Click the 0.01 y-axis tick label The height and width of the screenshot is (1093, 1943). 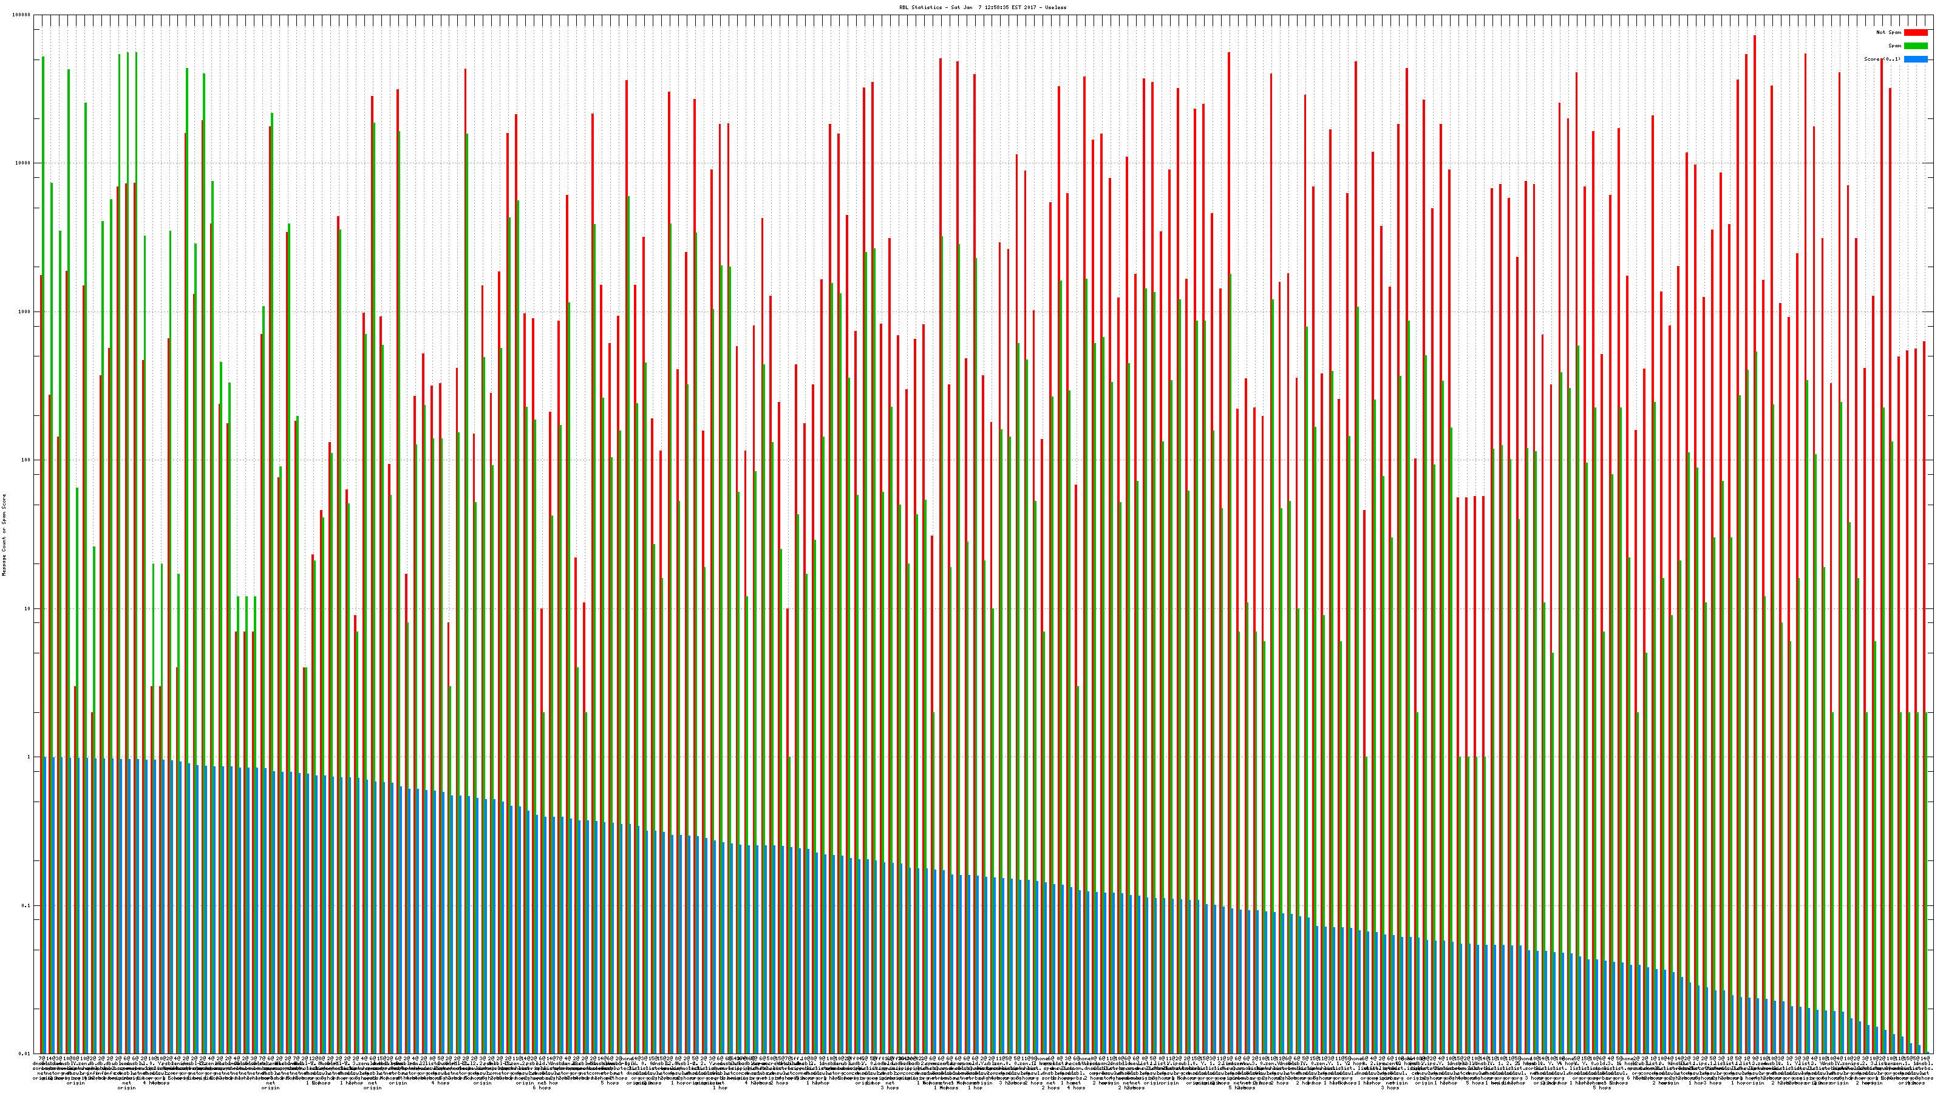pyautogui.click(x=26, y=1054)
